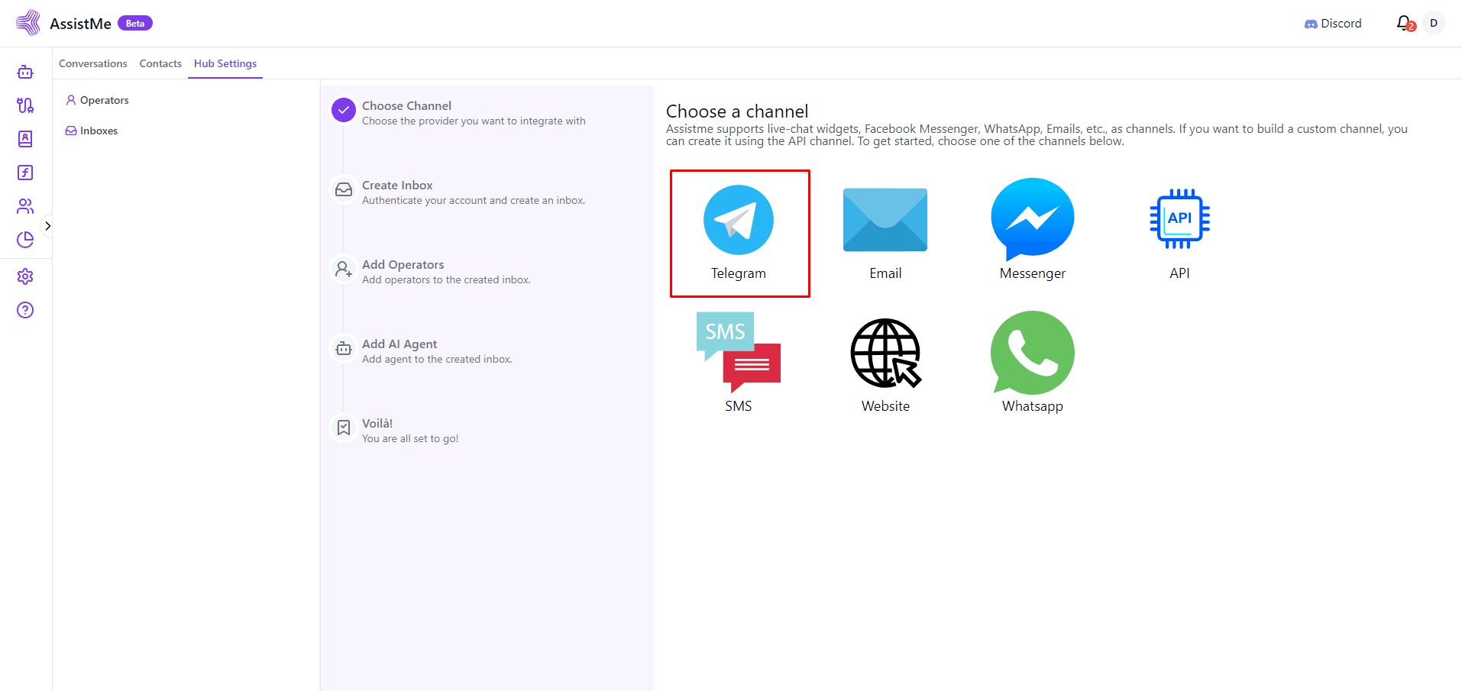Open the help question mark icon

coord(25,310)
